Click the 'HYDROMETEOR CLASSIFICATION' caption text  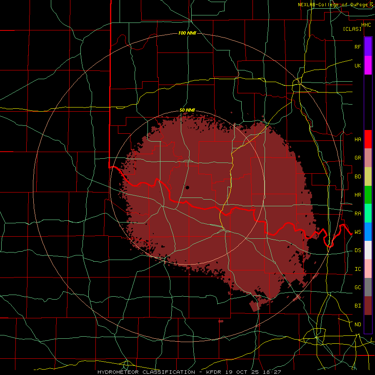[x=146, y=372]
